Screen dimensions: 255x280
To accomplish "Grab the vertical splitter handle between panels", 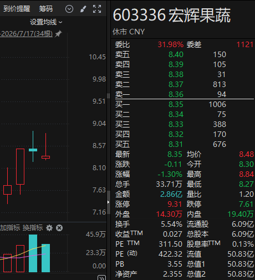I will click(x=109, y=96).
